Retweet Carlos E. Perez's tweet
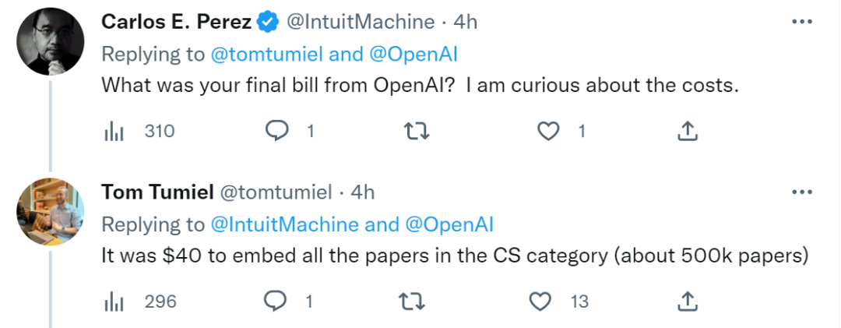Screen dimensions: 841x328 tap(417, 132)
